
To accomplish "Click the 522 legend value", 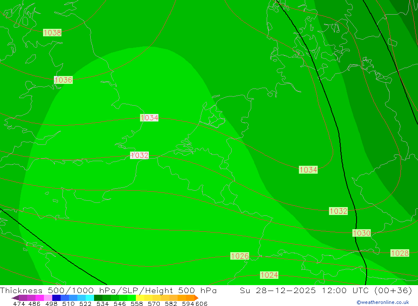I will pos(85,303).
